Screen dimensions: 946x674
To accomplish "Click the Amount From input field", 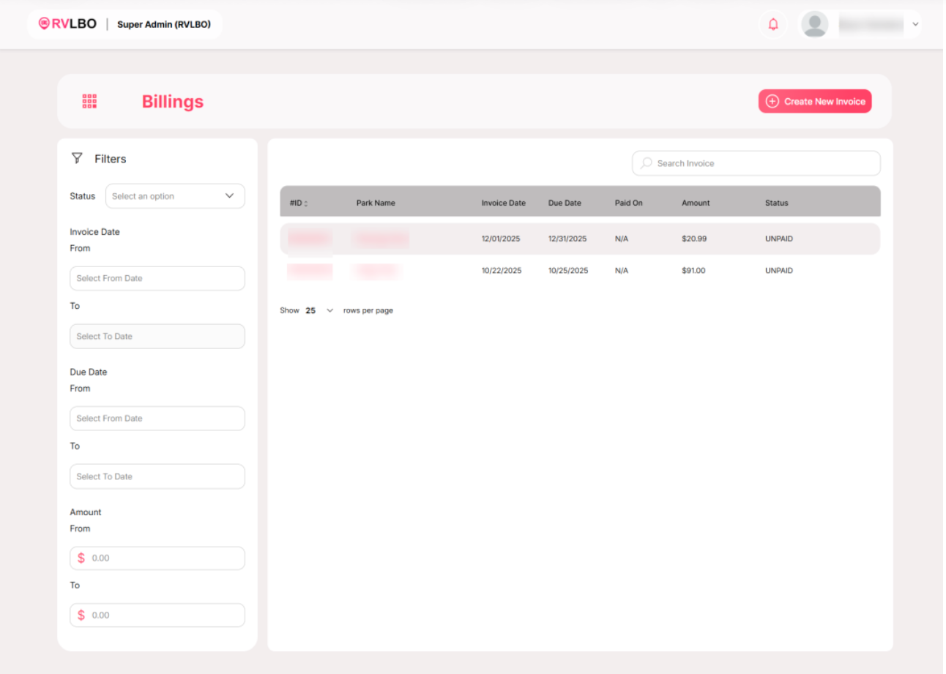I will pyautogui.click(x=165, y=558).
